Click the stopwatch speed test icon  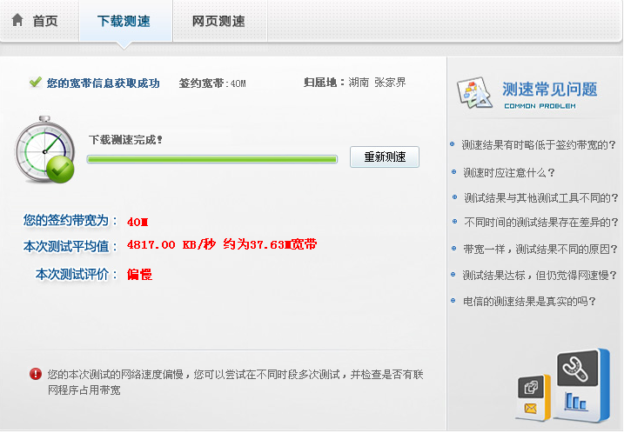pyautogui.click(x=44, y=150)
